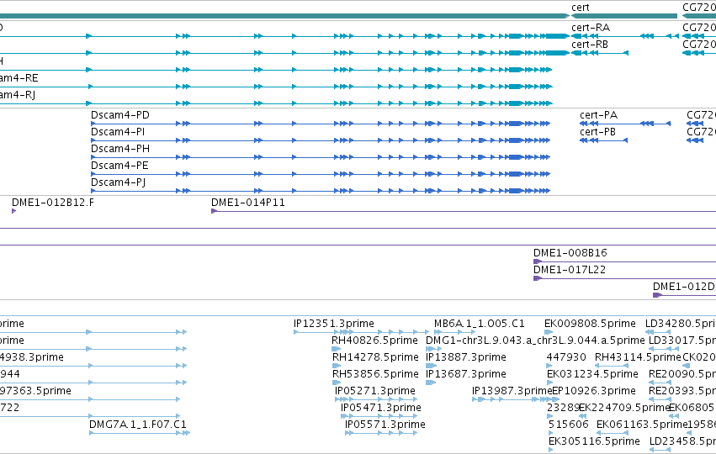This screenshot has width=716, height=454.
Task: Click the IP13687.3prime EST label
Action: 466,373
